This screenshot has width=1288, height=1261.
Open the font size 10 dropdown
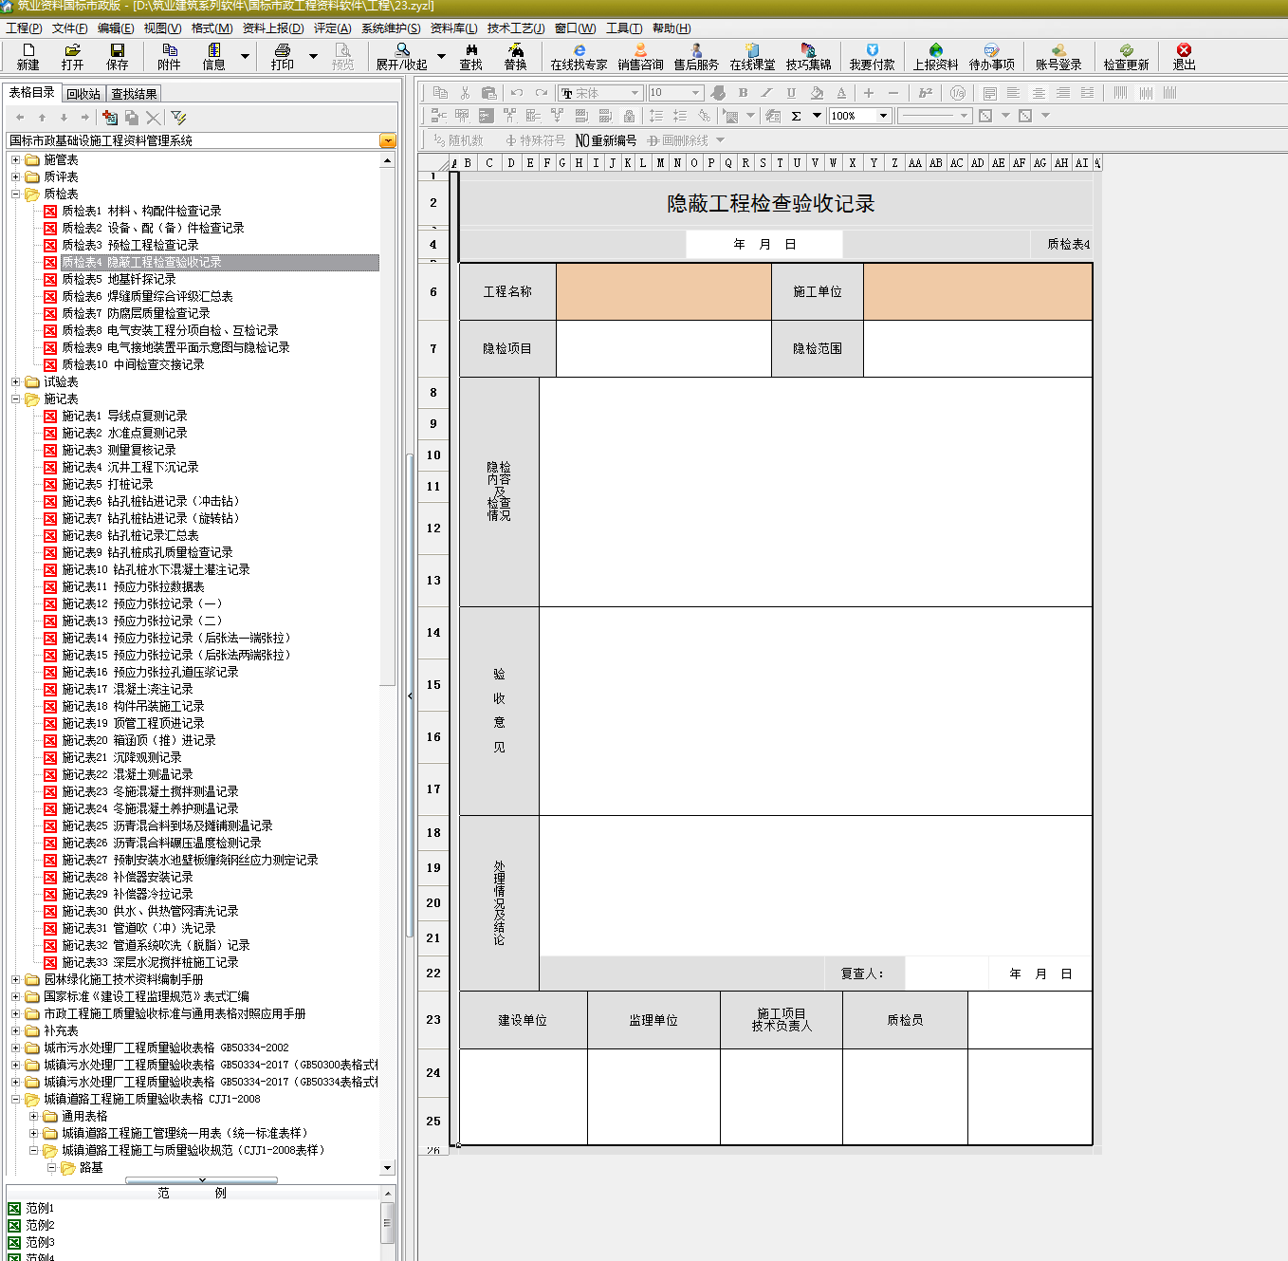695,93
